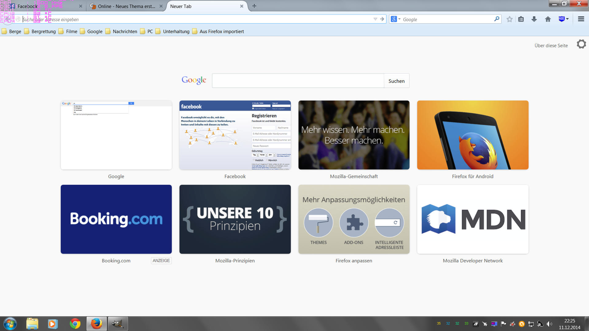
Task: Open new tab page settings gear
Action: (x=581, y=44)
